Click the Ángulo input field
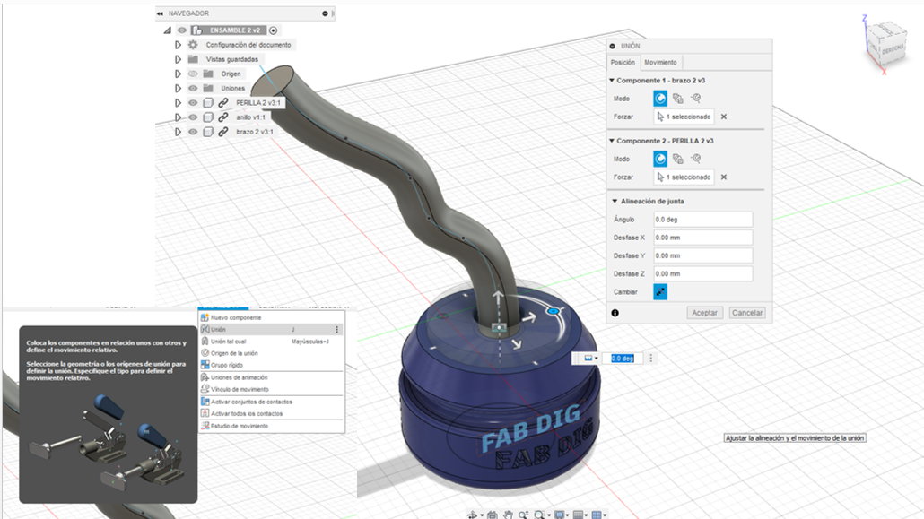This screenshot has height=519, width=924. click(x=703, y=219)
